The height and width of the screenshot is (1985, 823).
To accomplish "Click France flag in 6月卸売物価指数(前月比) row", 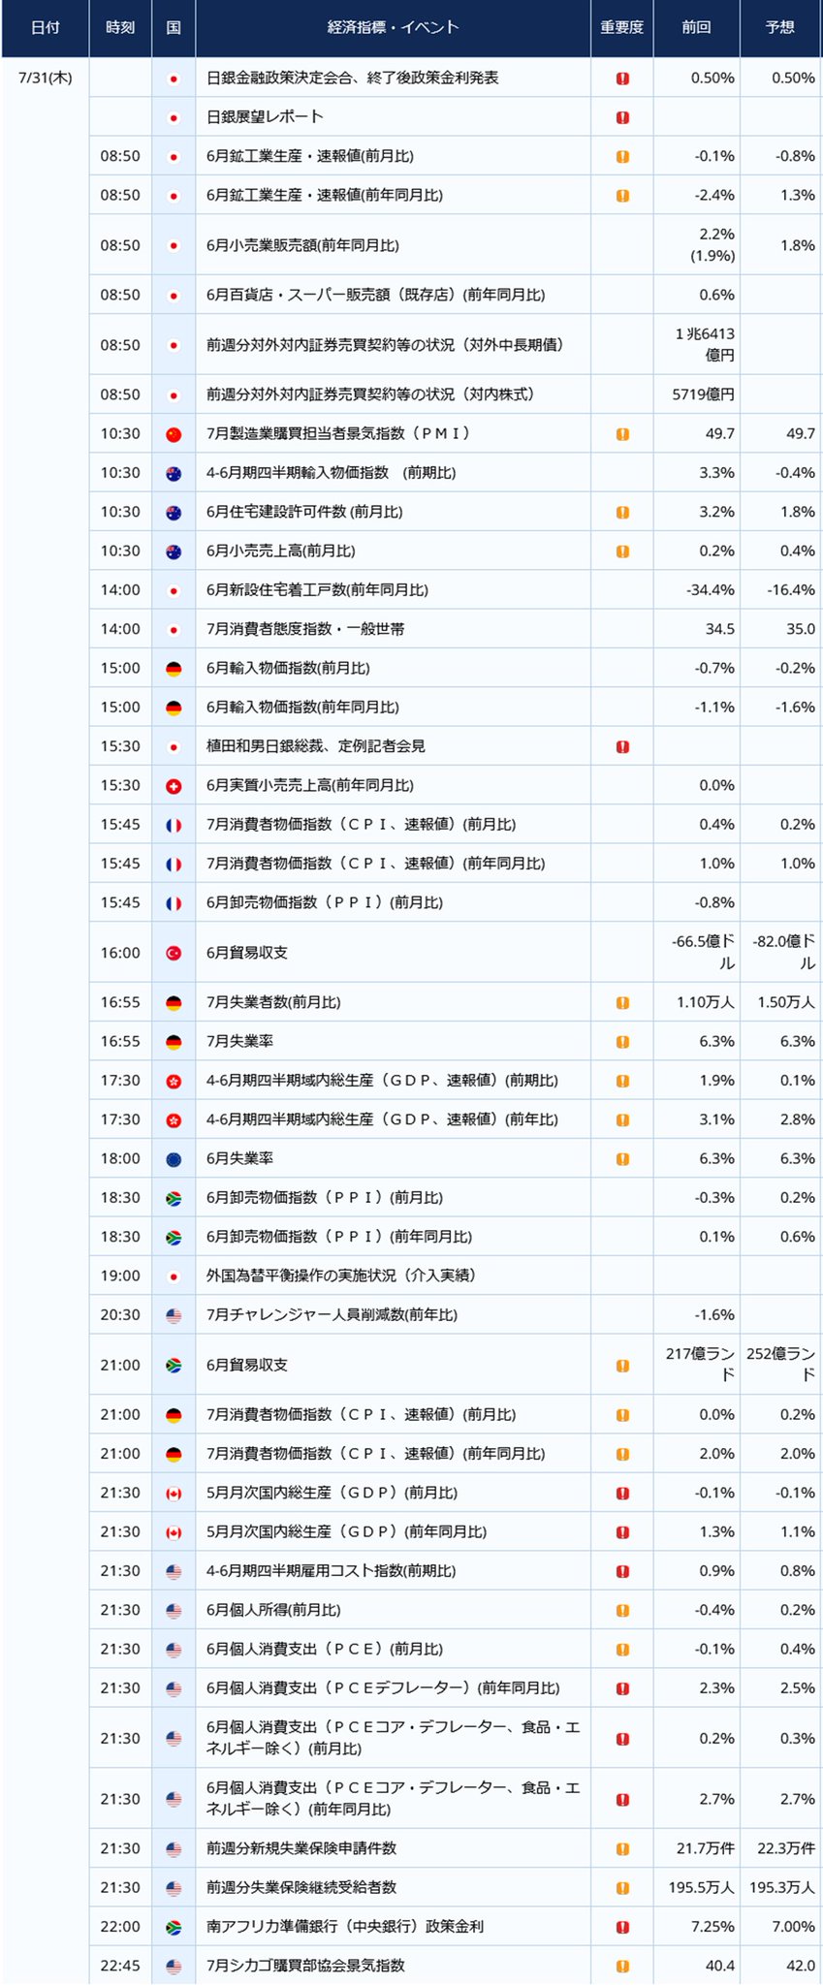I will tap(174, 903).
